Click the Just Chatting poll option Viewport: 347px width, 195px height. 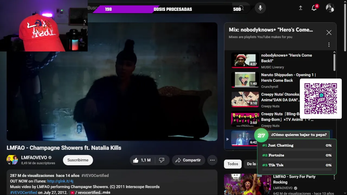[297, 147]
